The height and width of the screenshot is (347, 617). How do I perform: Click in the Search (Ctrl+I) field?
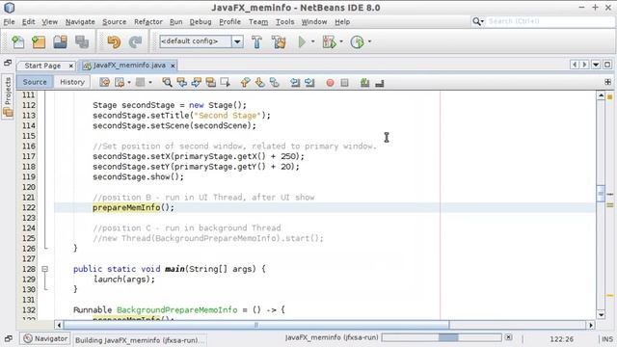550,21
